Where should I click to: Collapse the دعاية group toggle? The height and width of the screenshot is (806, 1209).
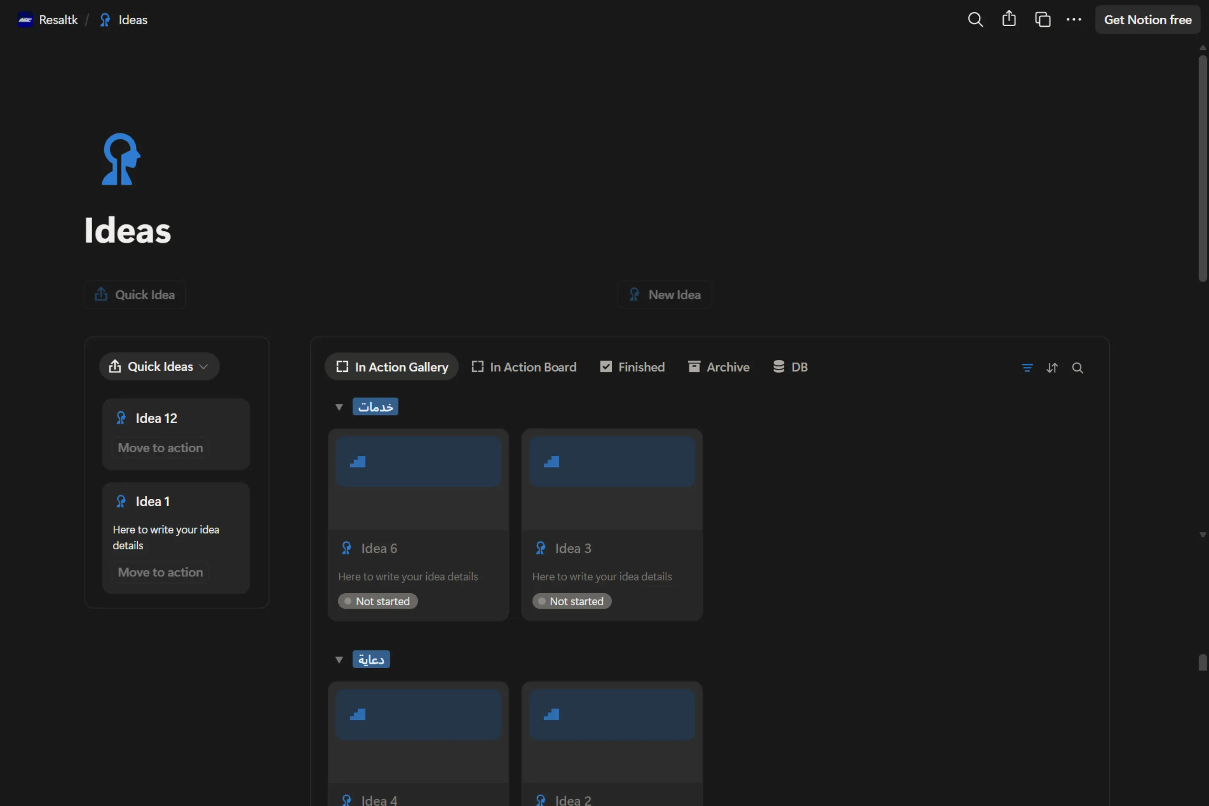click(x=339, y=659)
